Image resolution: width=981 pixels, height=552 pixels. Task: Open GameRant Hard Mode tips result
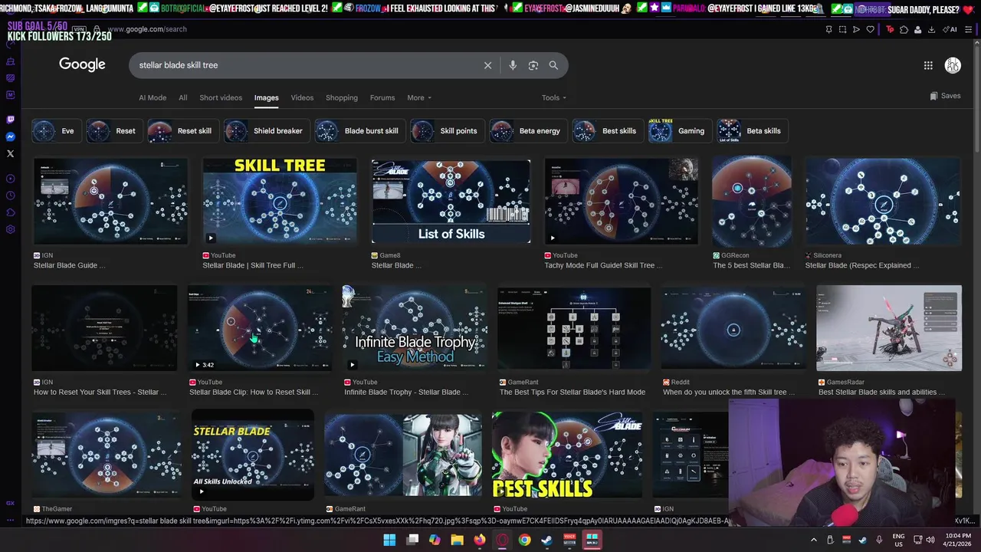pyautogui.click(x=574, y=328)
